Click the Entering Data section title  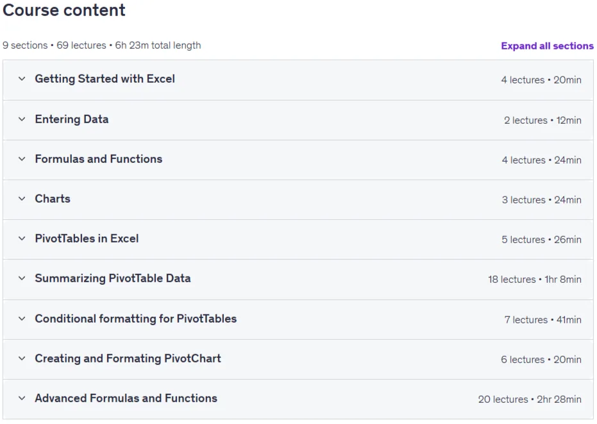point(72,119)
